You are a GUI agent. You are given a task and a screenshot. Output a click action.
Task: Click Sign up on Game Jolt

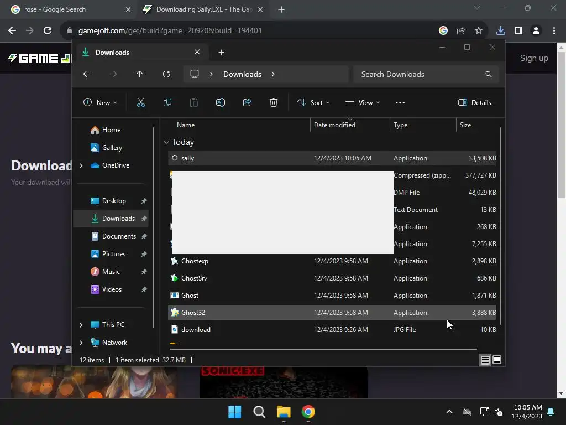534,58
